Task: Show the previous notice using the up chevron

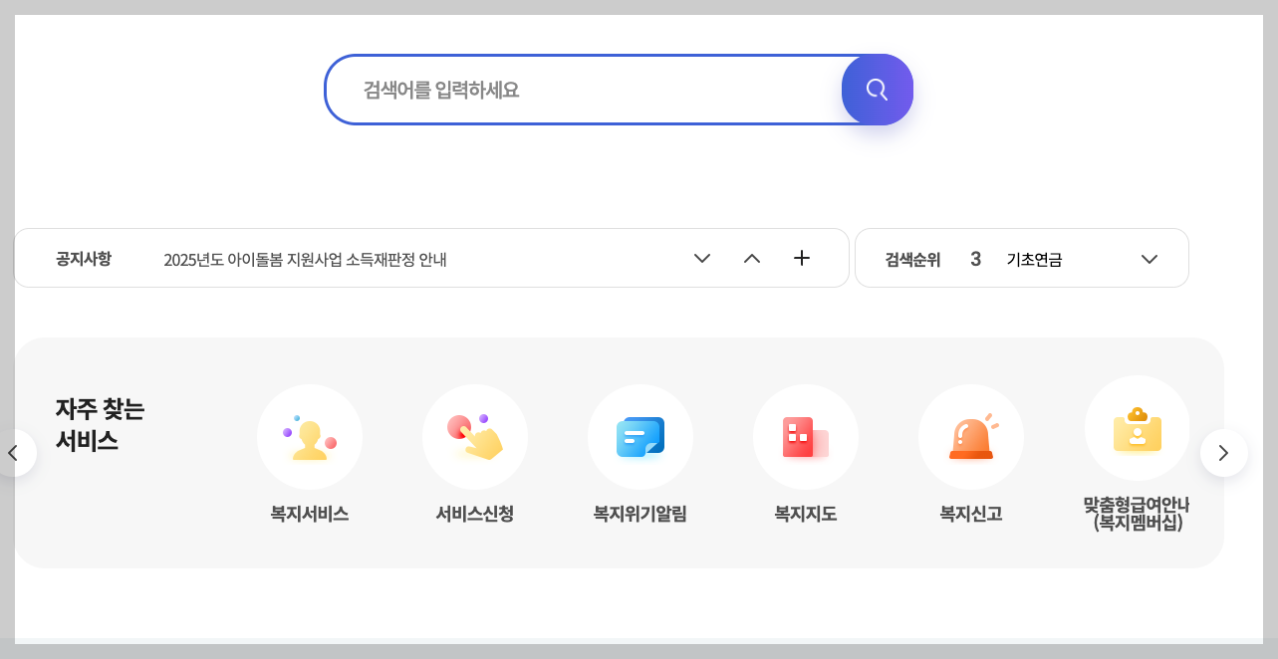Action: click(751, 258)
